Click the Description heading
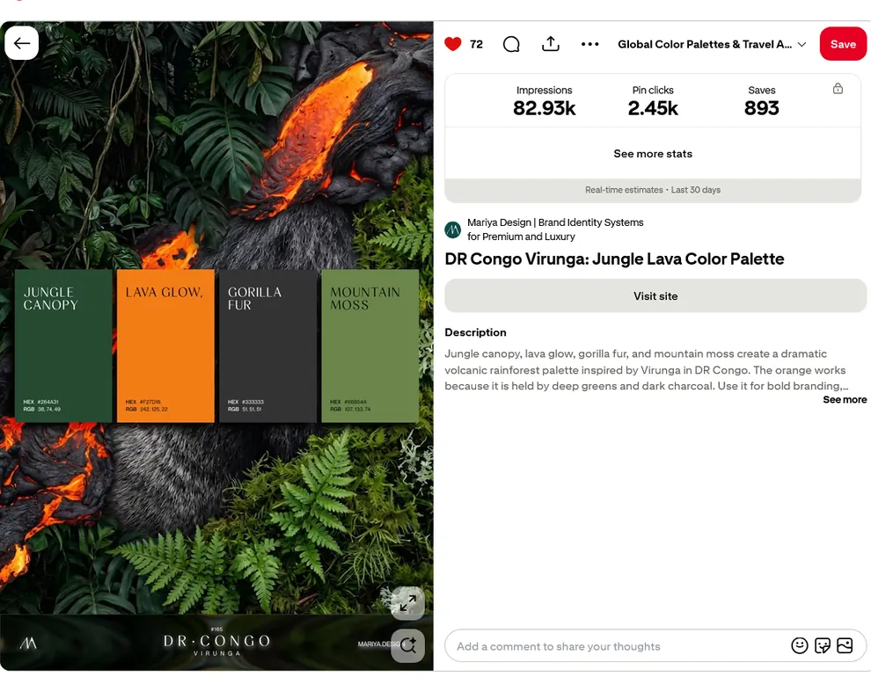Viewport: 871px width, 677px height. tap(475, 332)
